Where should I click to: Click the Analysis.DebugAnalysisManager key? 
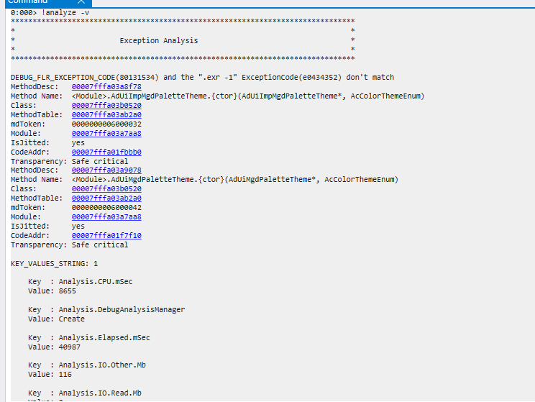point(122,309)
